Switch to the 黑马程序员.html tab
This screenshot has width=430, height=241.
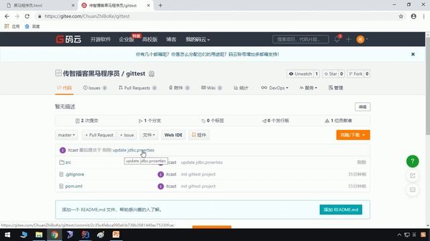tap(40, 5)
